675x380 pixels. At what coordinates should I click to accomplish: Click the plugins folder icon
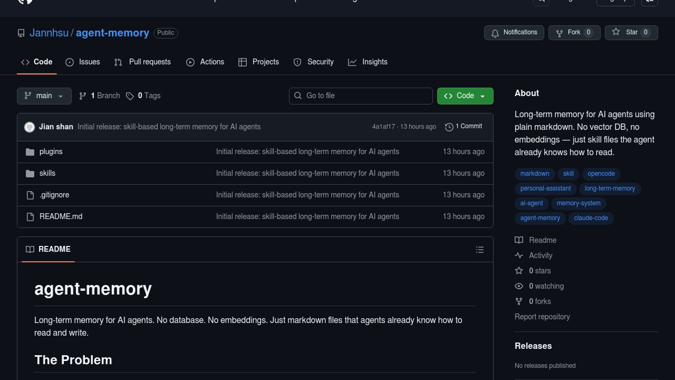point(30,152)
